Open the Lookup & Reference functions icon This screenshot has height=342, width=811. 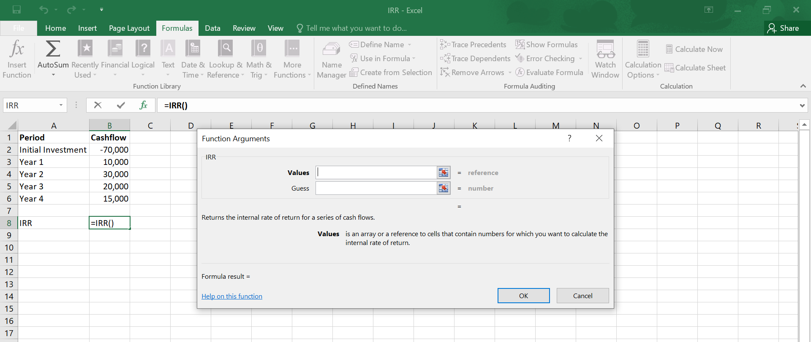point(226,49)
